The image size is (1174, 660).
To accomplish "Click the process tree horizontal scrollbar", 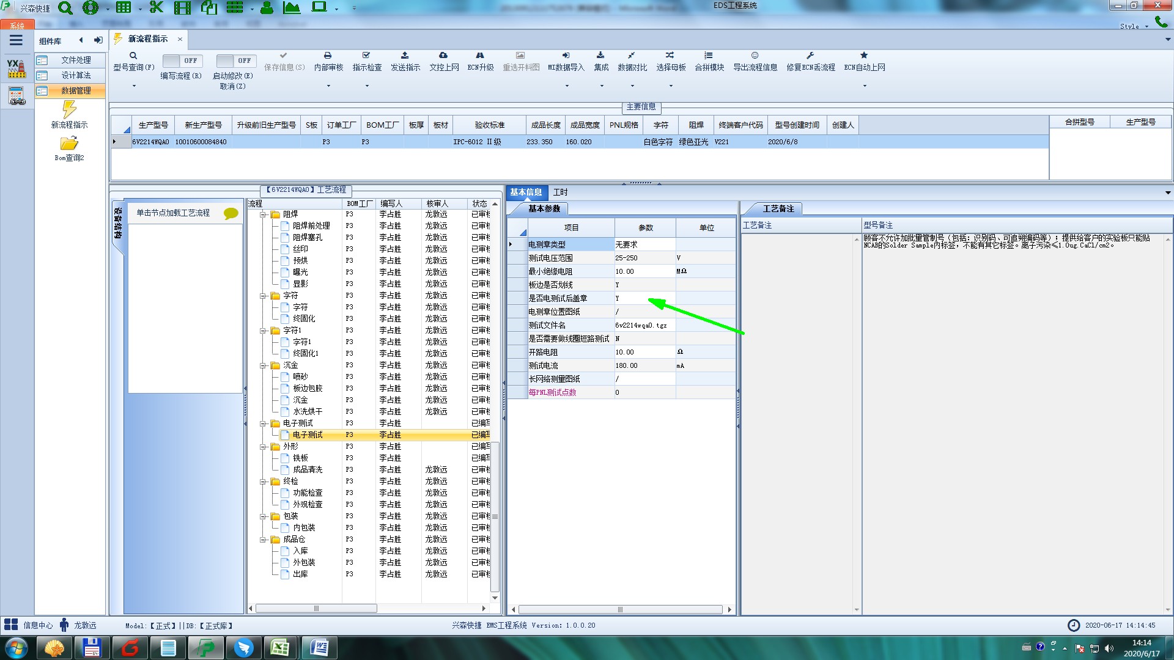I will (316, 609).
